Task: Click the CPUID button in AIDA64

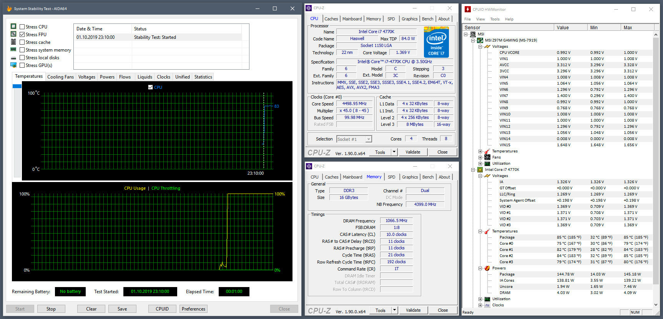Action: tap(162, 309)
